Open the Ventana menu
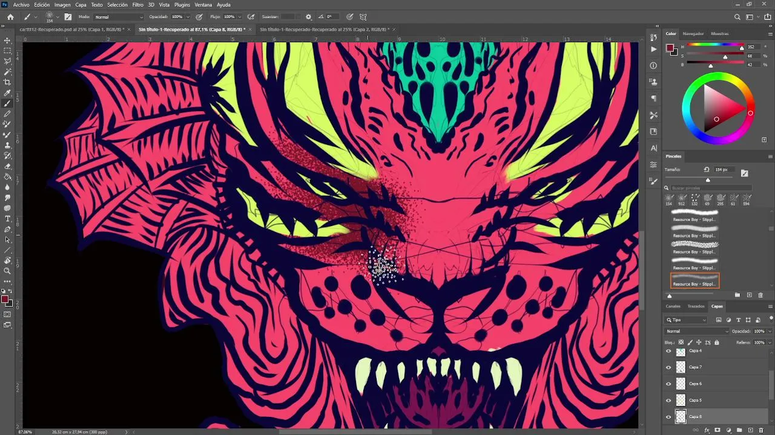 [203, 5]
